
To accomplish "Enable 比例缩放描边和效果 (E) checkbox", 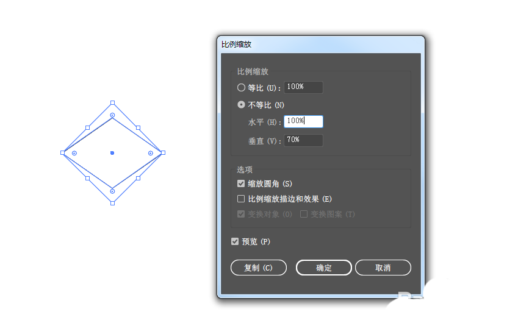I will (x=241, y=199).
